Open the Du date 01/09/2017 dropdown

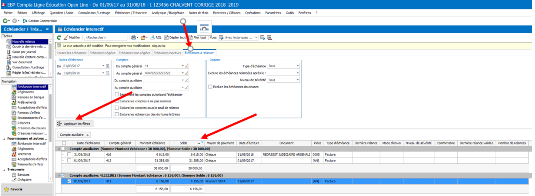103,66
